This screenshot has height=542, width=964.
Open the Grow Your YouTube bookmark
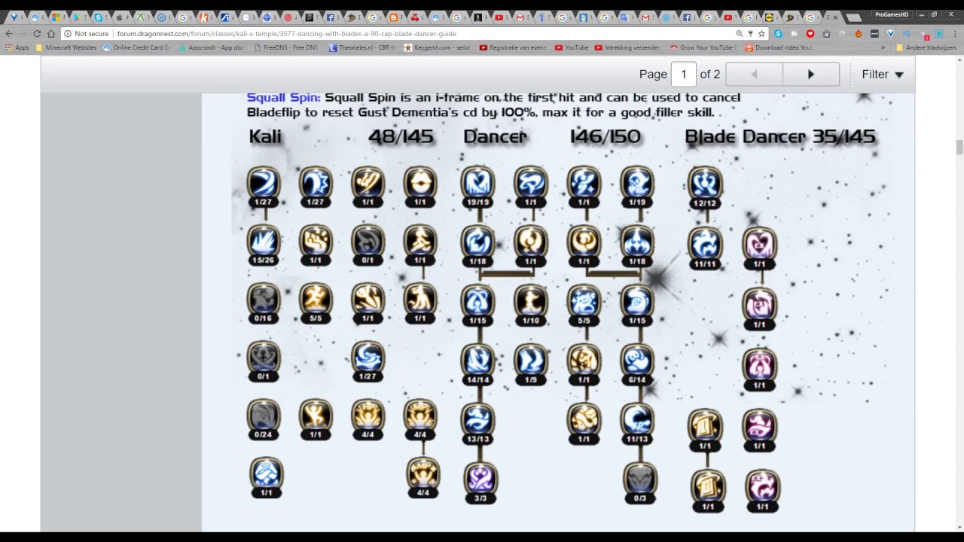point(703,47)
